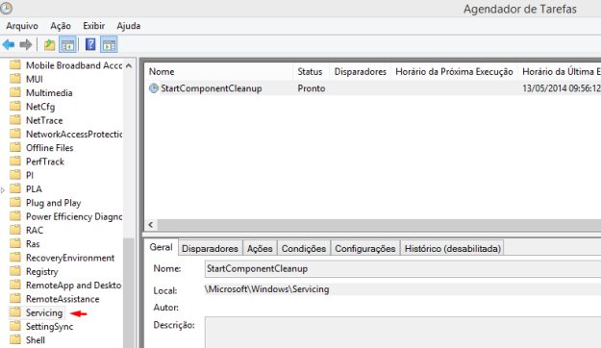
Task: Sort by the Nome column header
Action: click(x=219, y=72)
